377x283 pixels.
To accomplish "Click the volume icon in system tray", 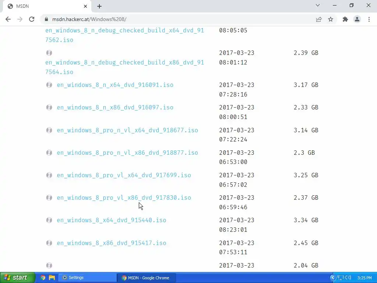I will tap(348, 278).
